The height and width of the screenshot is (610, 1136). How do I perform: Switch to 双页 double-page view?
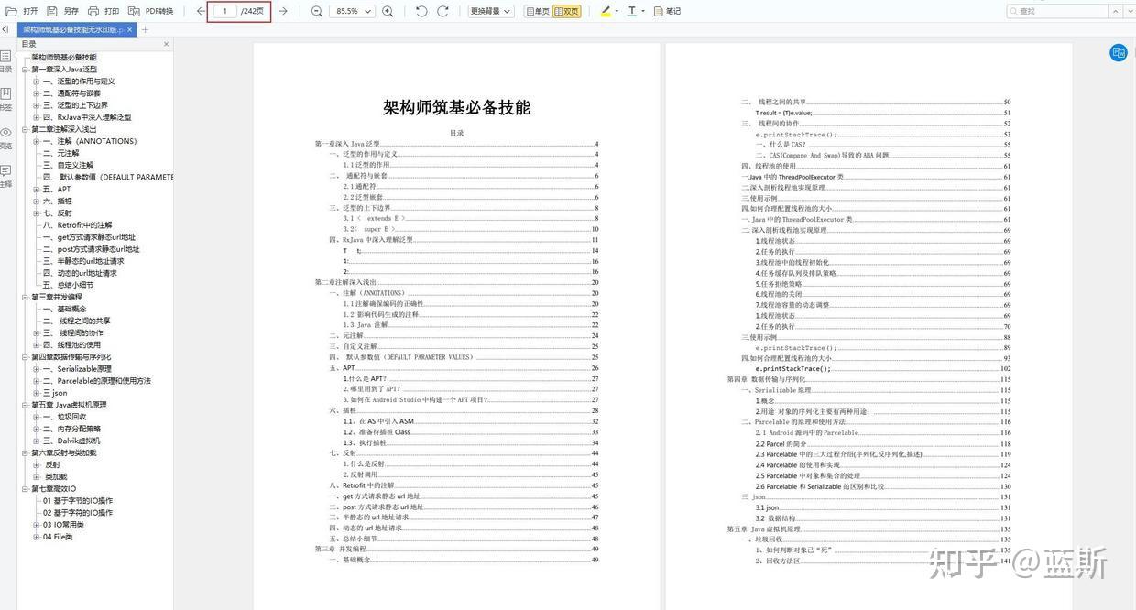pos(566,11)
